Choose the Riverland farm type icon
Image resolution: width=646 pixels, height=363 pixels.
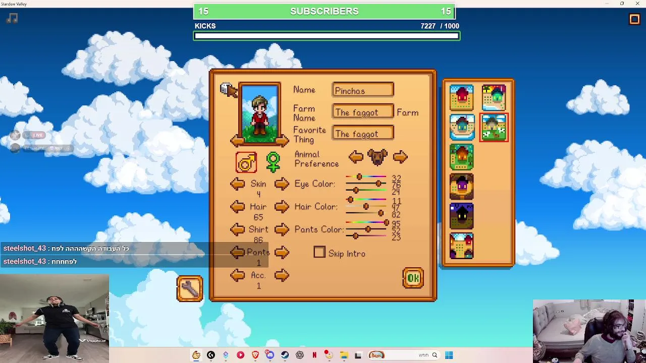tap(462, 128)
